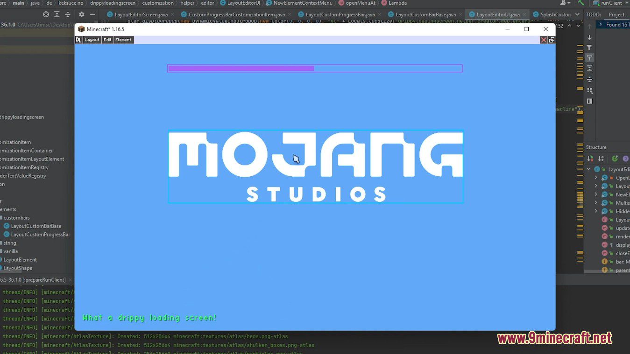Select the vanilla folder in the project tree
Viewport: 630px width, 354px height.
click(x=10, y=251)
